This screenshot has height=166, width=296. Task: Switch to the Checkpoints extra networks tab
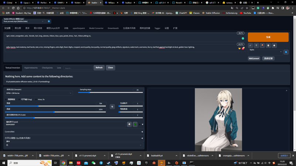point(47,68)
